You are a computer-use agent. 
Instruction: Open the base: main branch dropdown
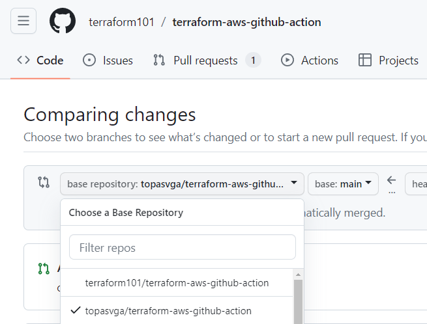[343, 184]
